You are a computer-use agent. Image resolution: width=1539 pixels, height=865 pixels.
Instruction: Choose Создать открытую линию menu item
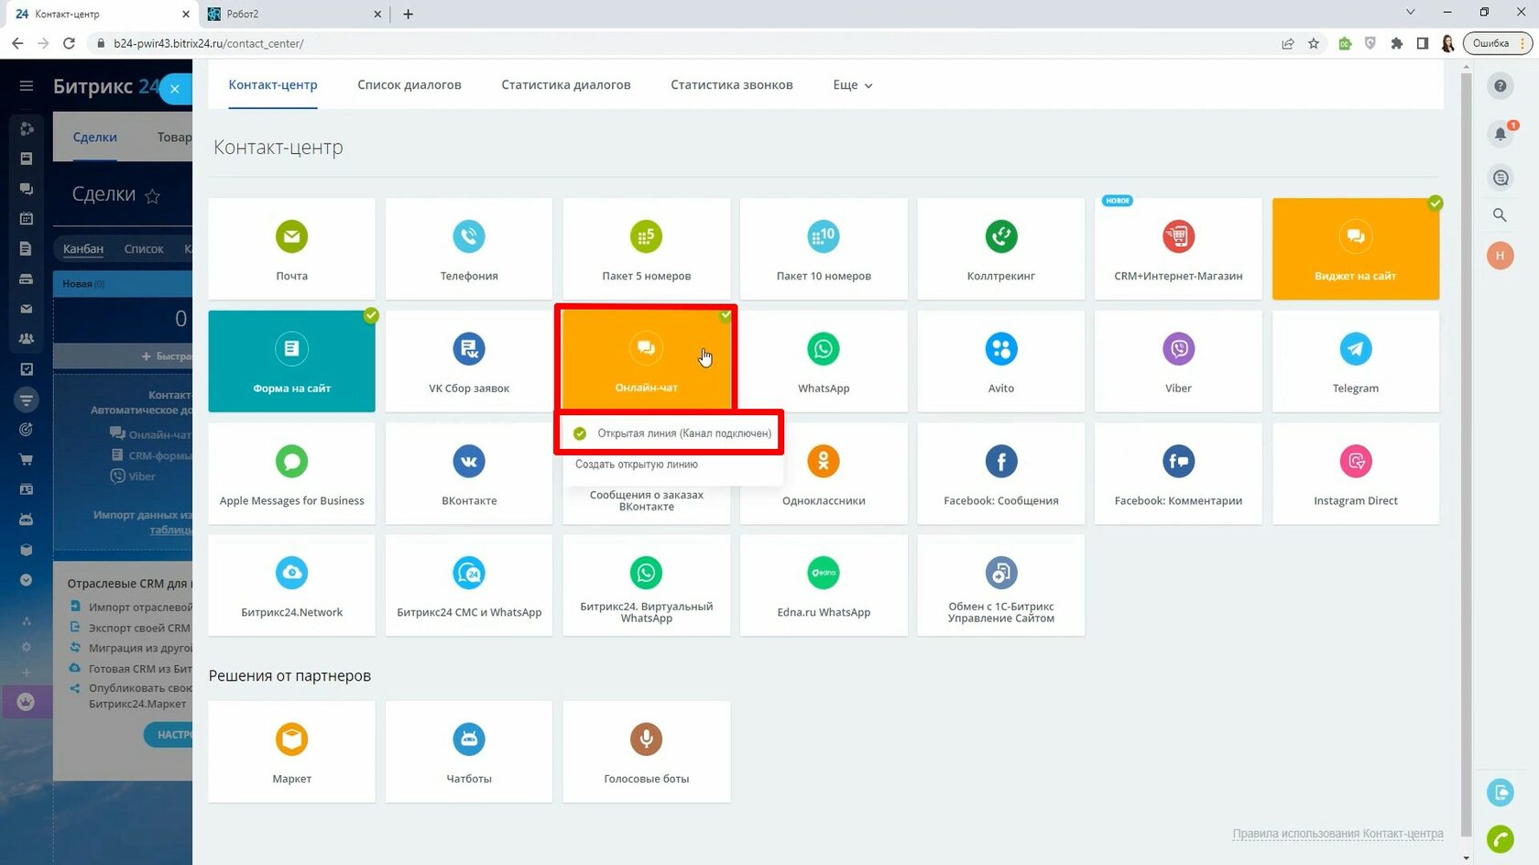637,465
